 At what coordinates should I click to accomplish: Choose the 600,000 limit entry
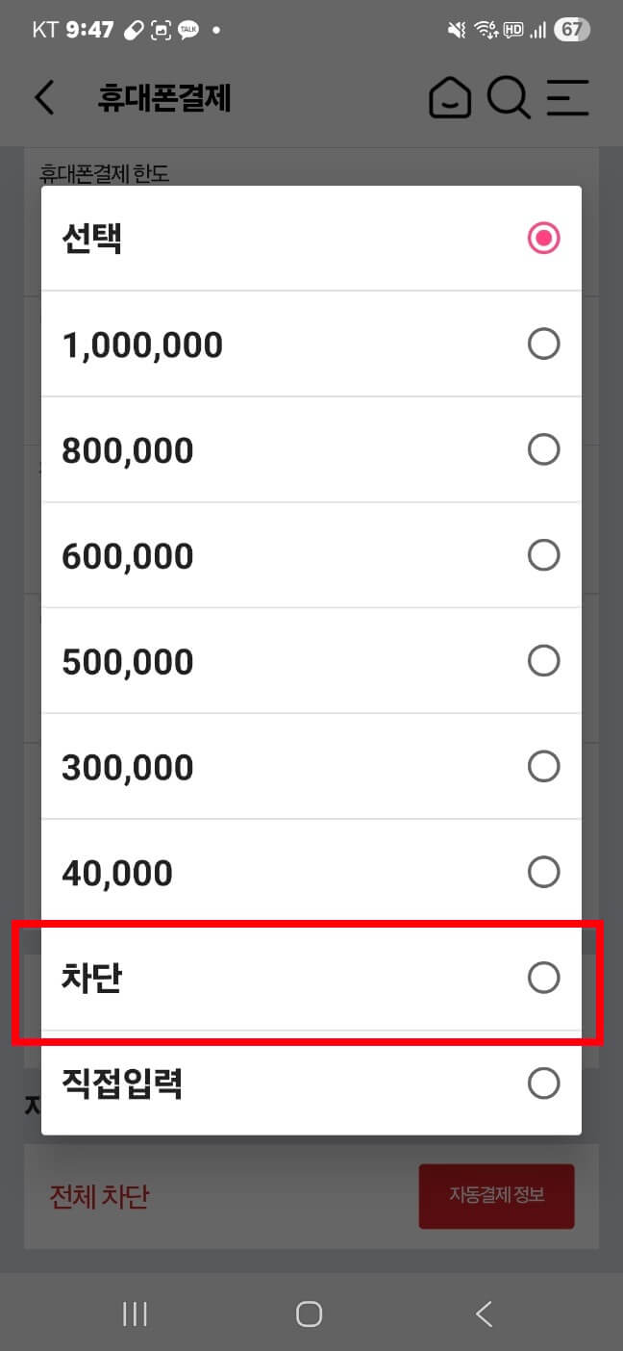click(x=544, y=555)
